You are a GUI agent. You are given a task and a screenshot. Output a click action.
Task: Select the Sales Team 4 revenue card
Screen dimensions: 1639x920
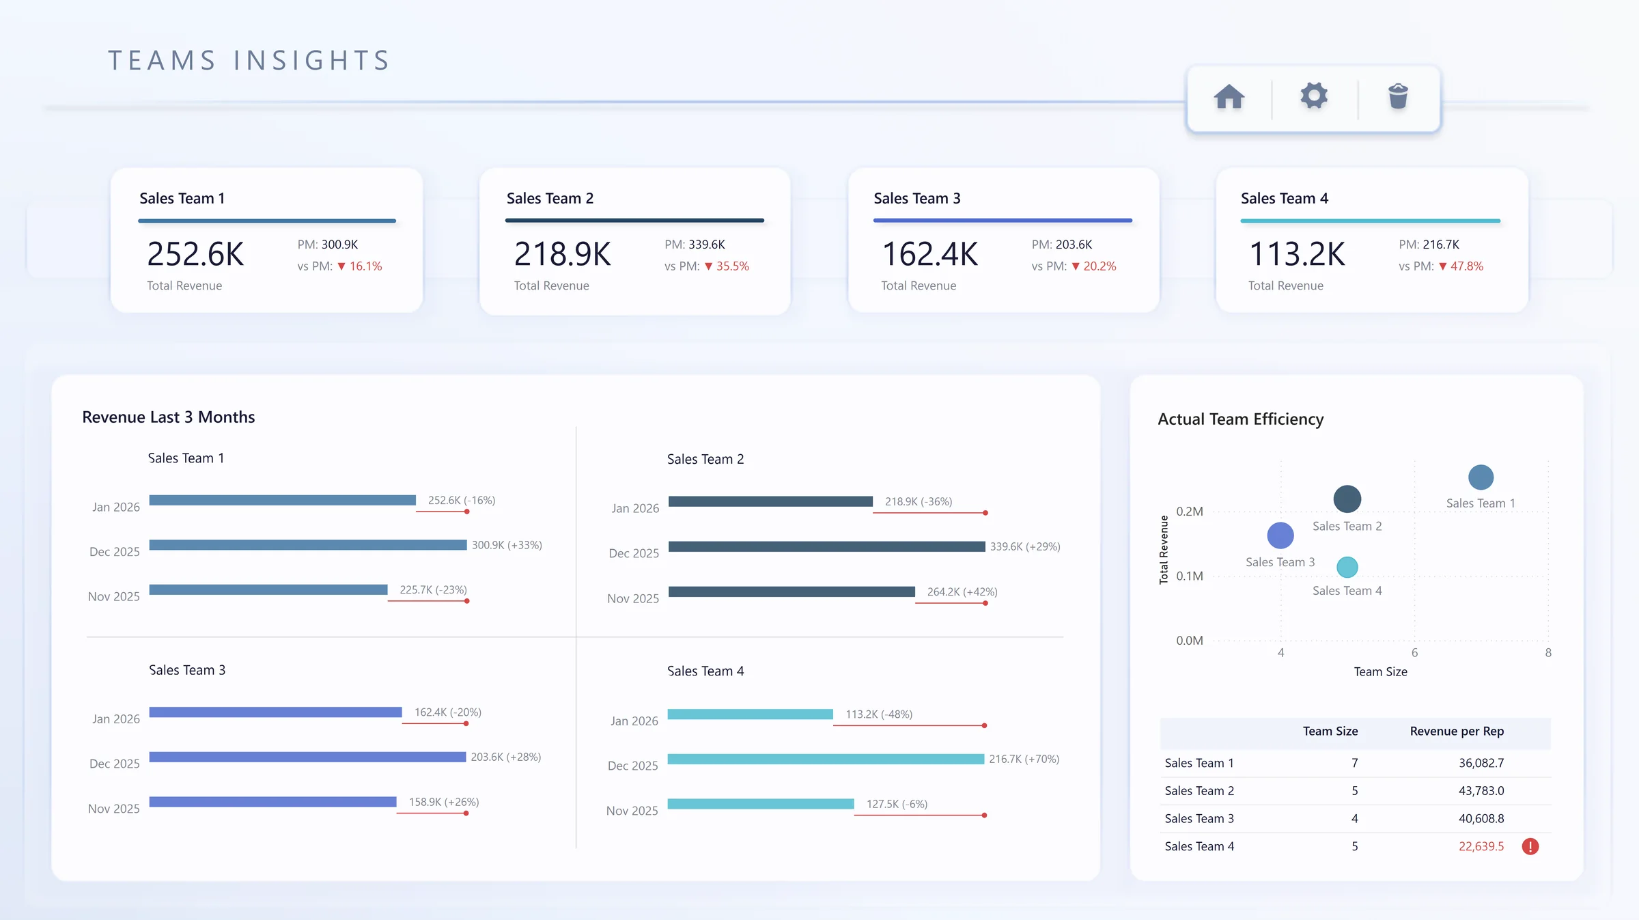pos(1371,240)
